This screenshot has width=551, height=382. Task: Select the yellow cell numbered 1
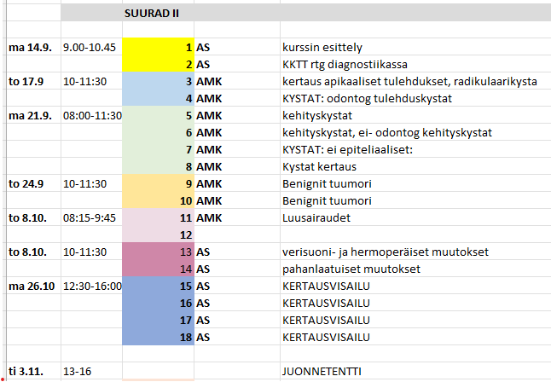158,47
